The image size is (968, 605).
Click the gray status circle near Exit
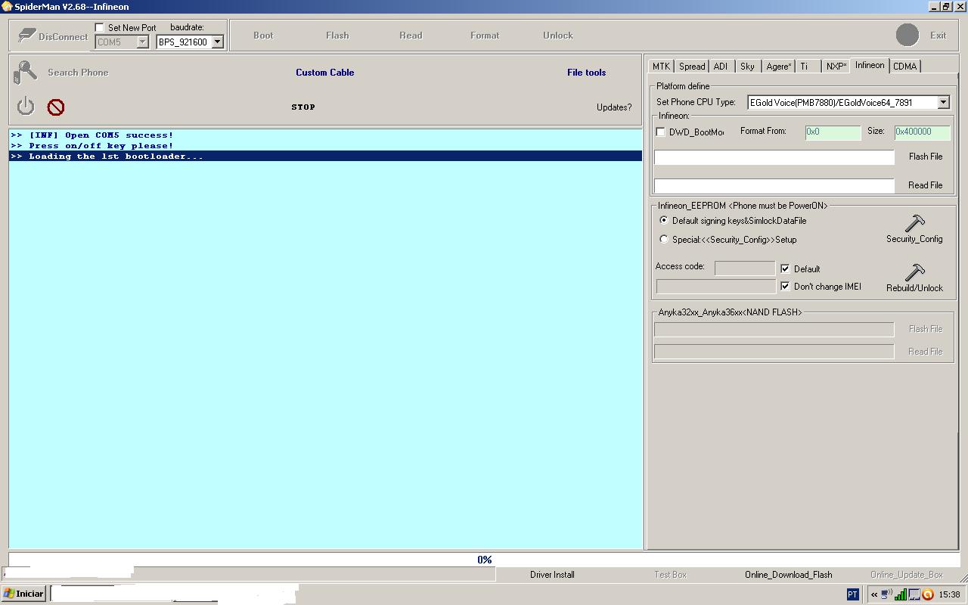(907, 35)
